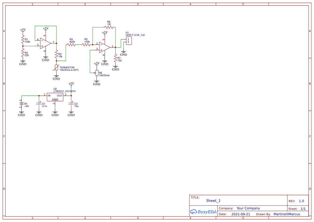Click the 2021-09-21 date value

pos(241,214)
